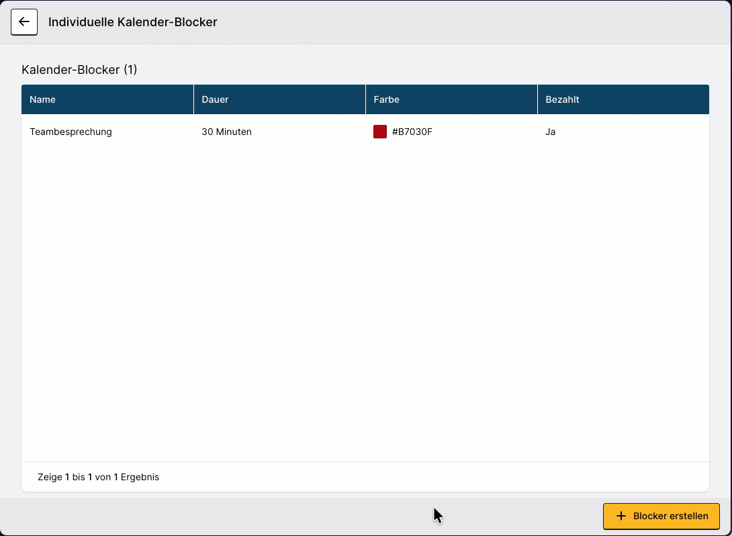Select the Name column header
The image size is (732, 536).
tap(42, 99)
